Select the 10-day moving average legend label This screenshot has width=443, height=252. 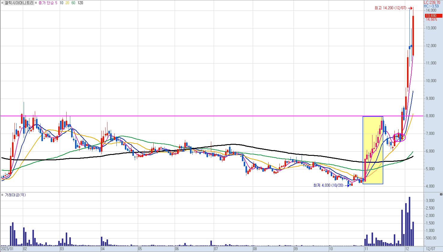pos(61,3)
